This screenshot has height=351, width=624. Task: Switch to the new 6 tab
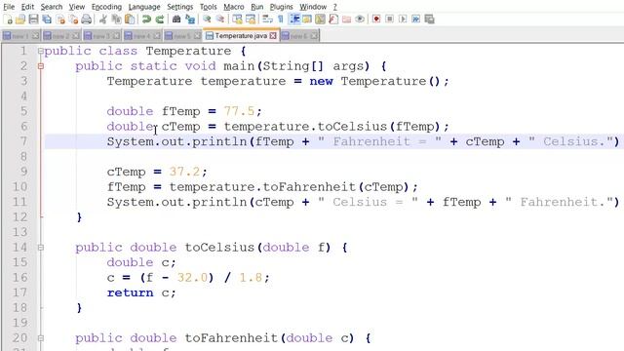click(299, 36)
